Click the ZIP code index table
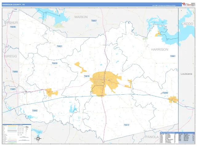This screenshot has width=197, height=147. pyautogui.click(x=177, y=138)
